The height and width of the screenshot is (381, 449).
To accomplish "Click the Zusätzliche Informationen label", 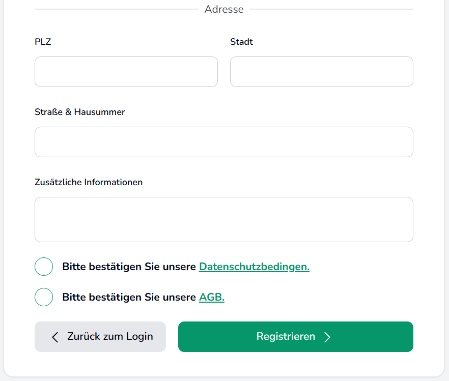I will coord(89,182).
